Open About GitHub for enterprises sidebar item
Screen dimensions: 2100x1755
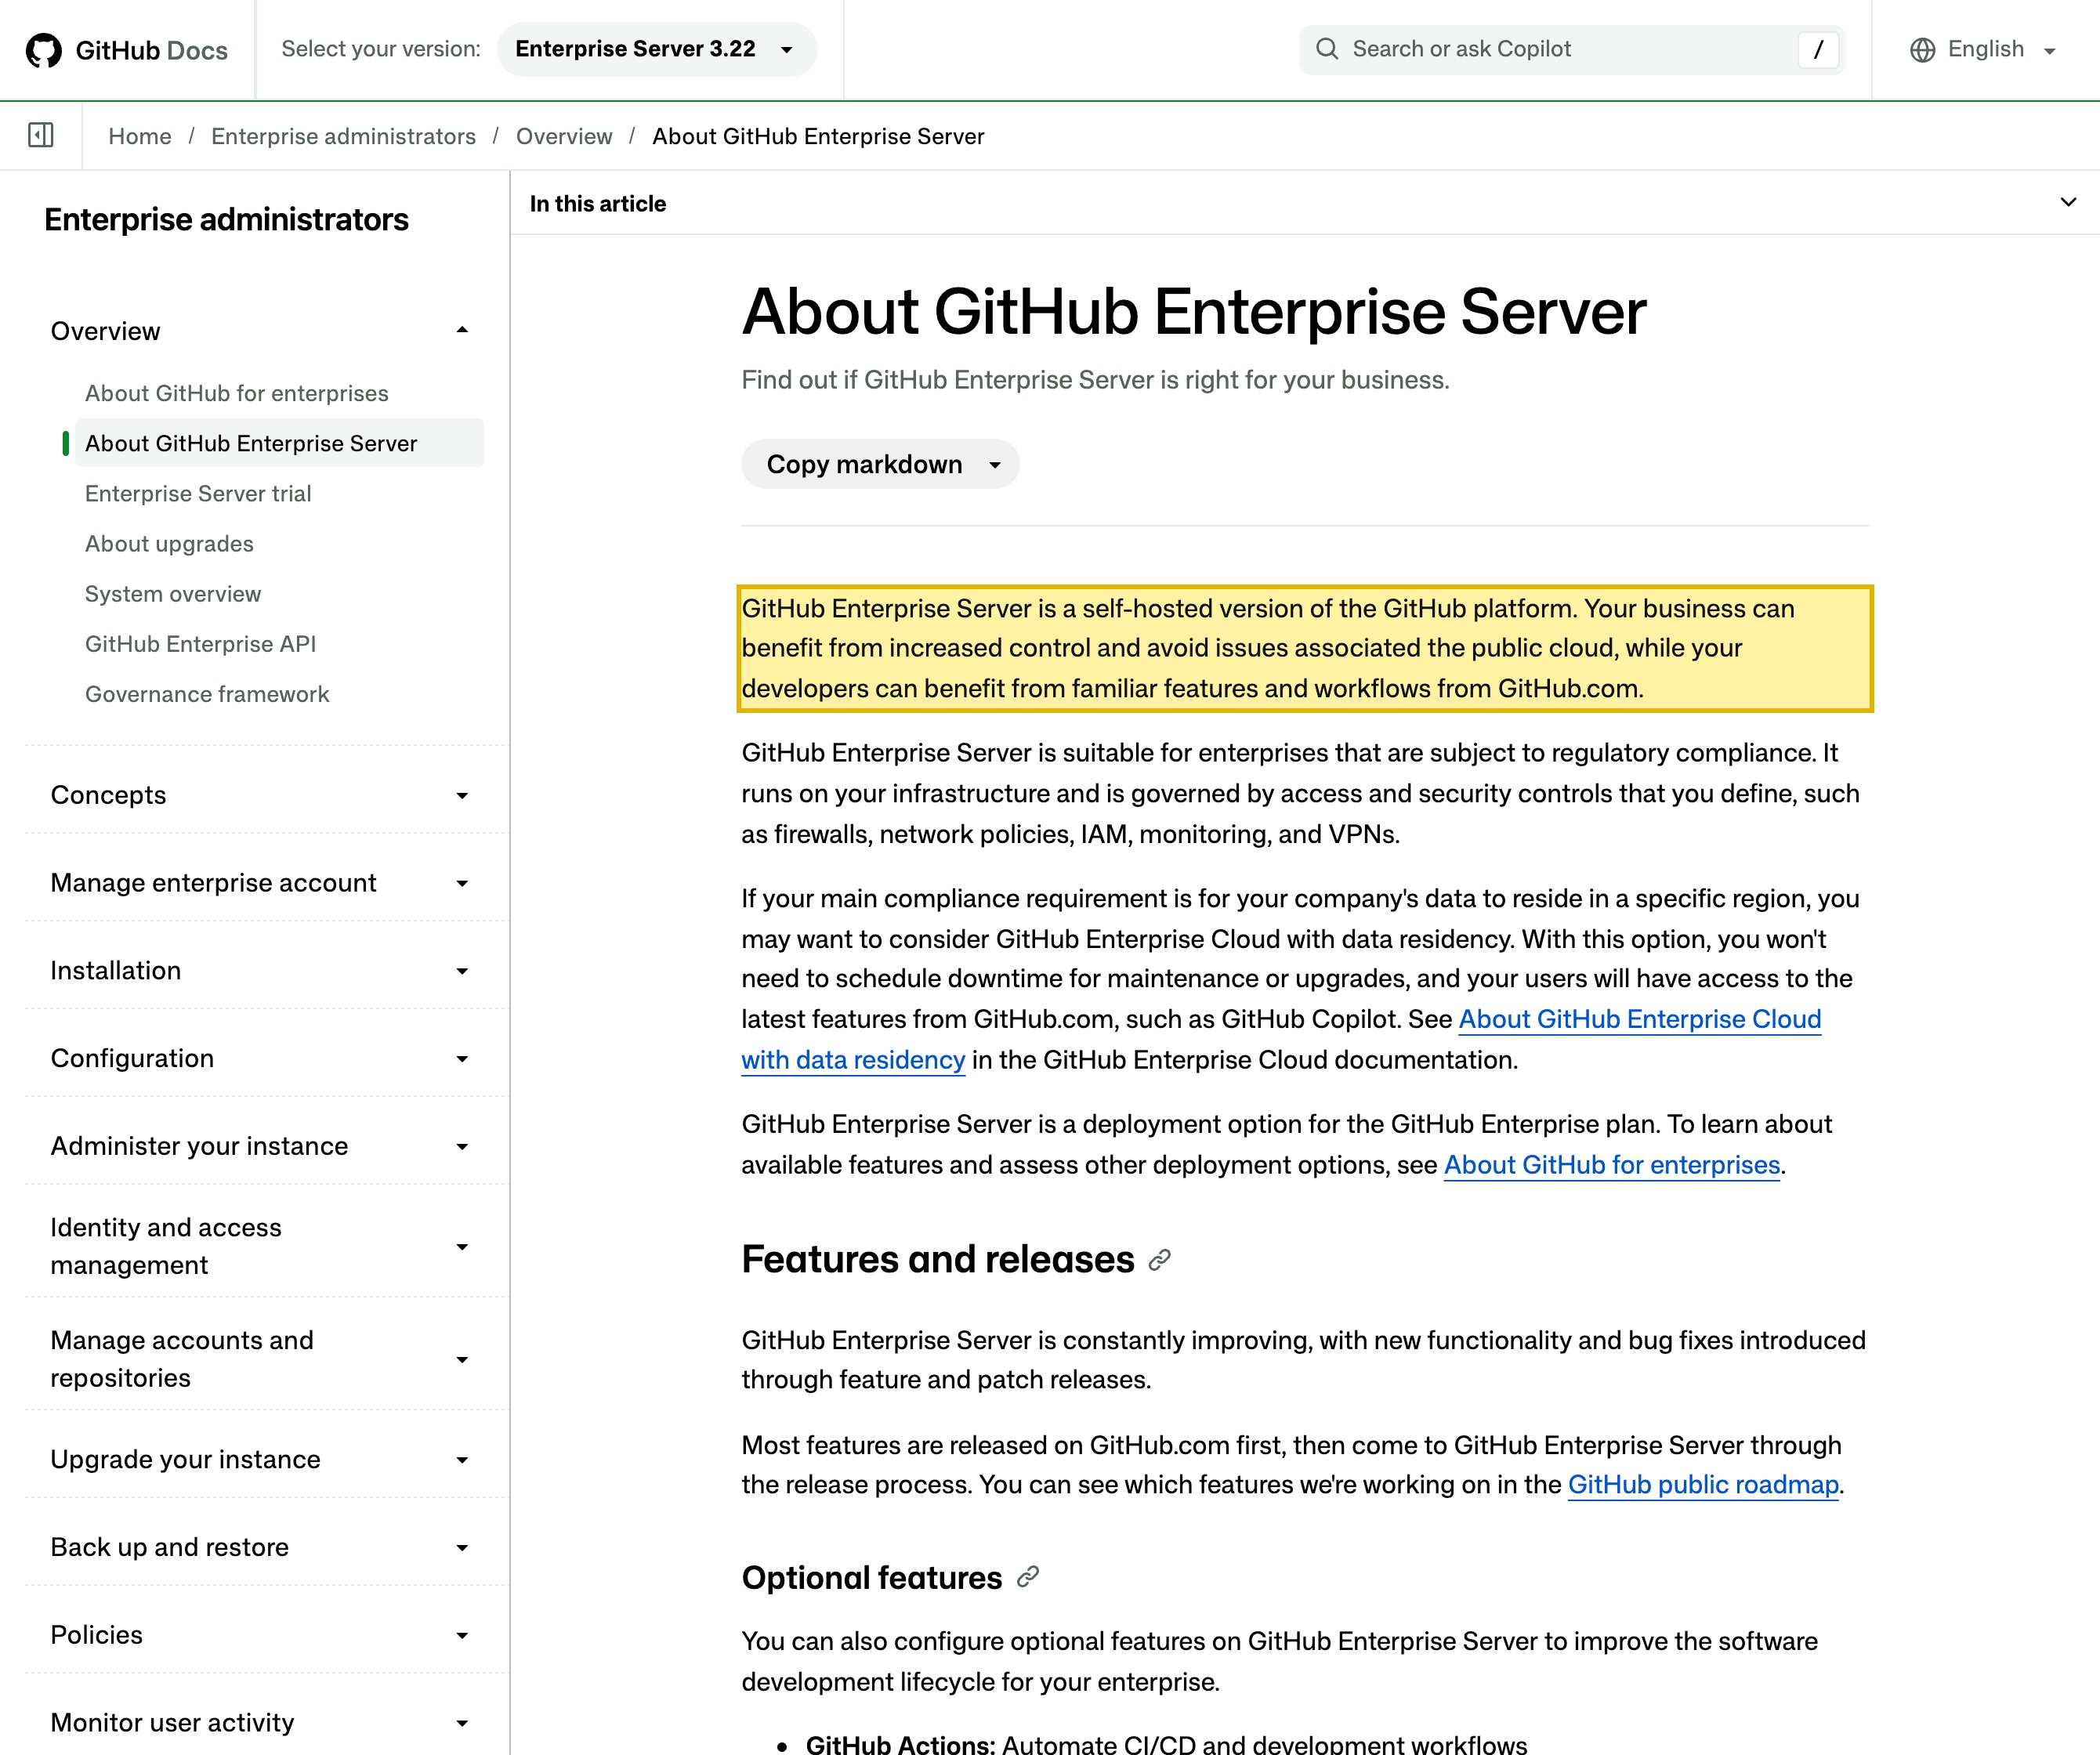click(x=237, y=393)
